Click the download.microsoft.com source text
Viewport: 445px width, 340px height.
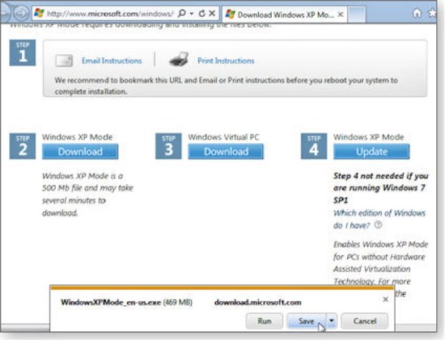coord(257,302)
